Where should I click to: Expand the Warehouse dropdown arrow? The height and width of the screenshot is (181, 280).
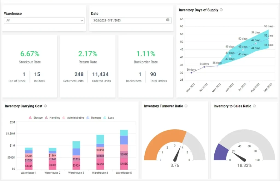[x=82, y=20]
